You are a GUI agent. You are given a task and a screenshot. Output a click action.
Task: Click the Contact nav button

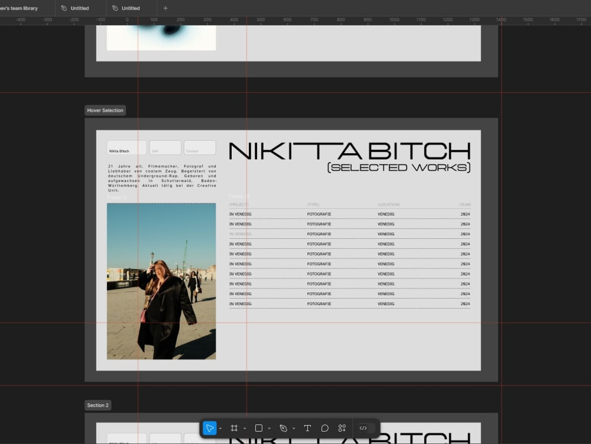tap(200, 147)
